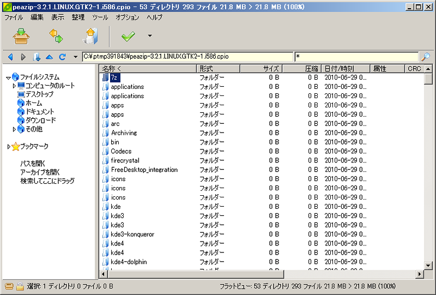Open the 整理 menu
This screenshot has width=436, height=295.
78,17
